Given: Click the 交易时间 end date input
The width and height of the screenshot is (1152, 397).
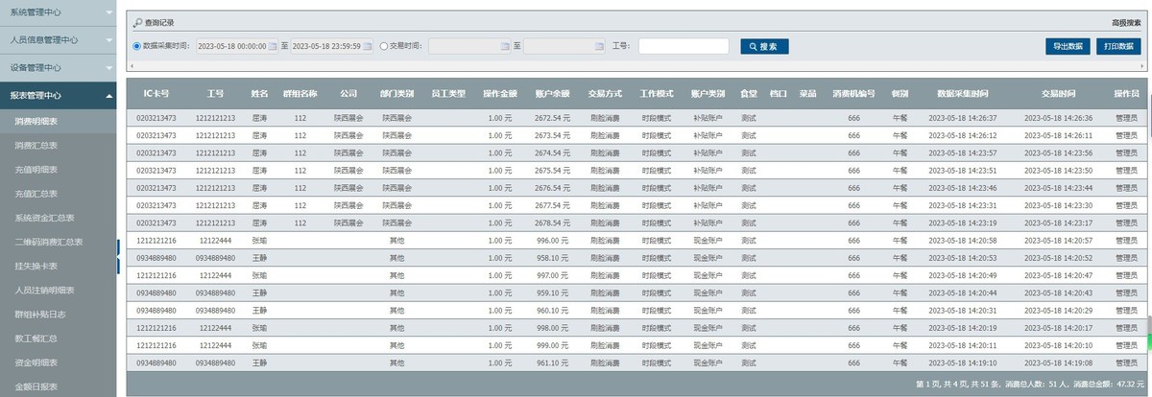Looking at the screenshot, I should (565, 46).
